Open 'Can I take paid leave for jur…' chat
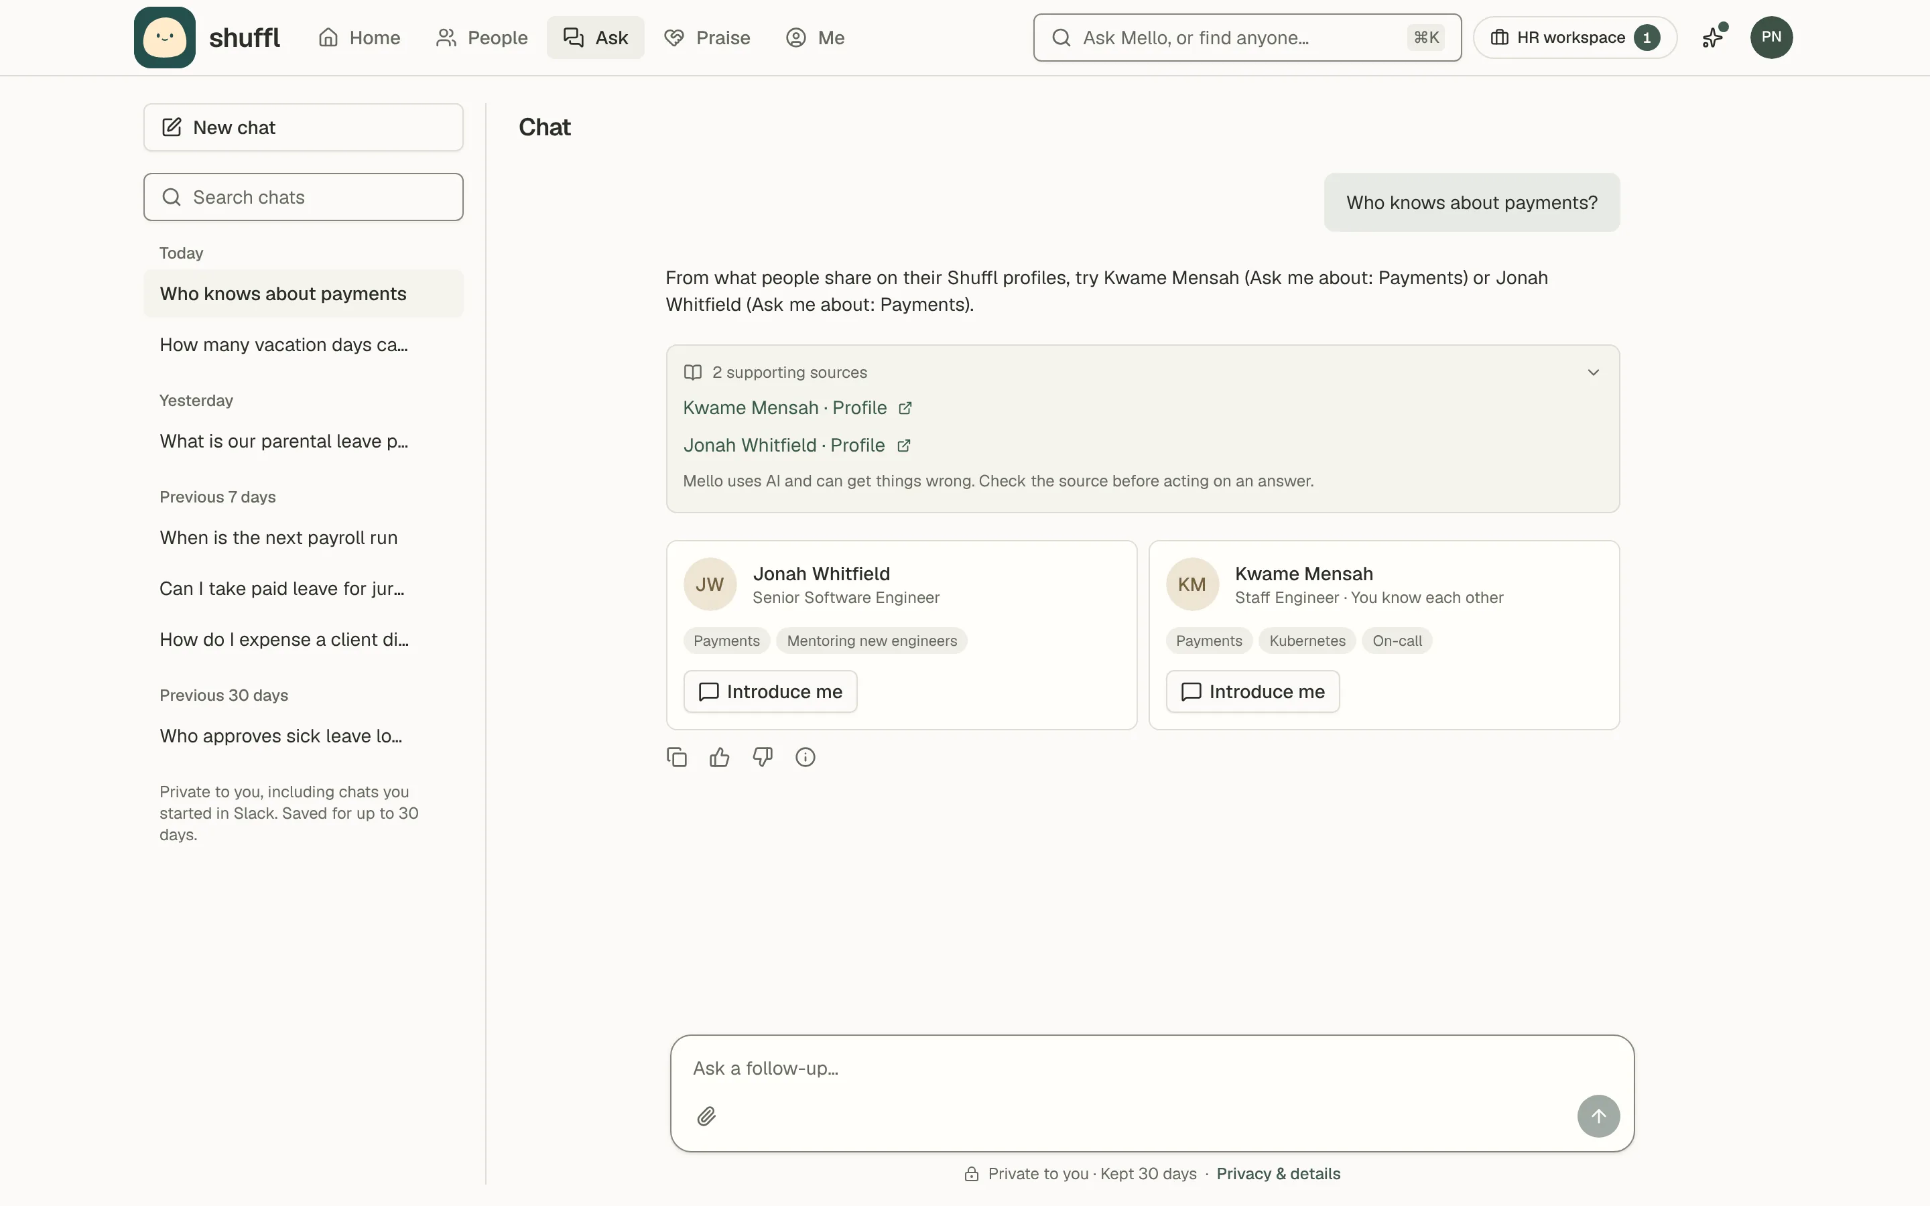Image resolution: width=1930 pixels, height=1206 pixels. 303,589
